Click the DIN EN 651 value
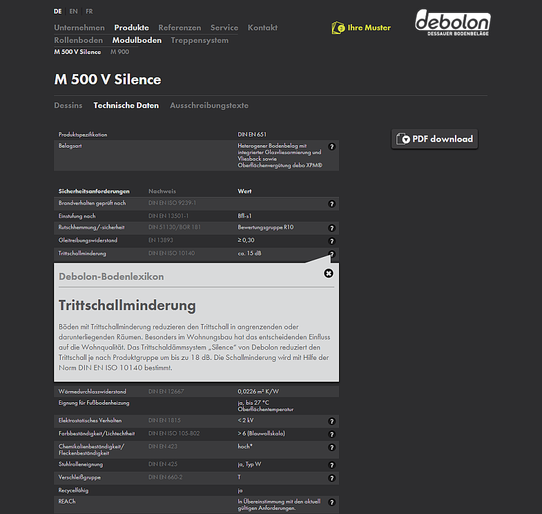This screenshot has width=542, height=514. coord(252,134)
